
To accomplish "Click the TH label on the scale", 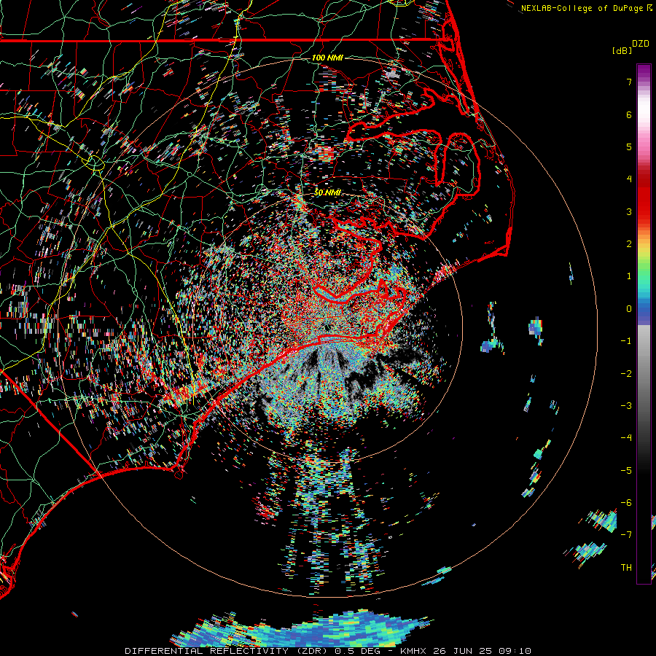I will coord(626,568).
